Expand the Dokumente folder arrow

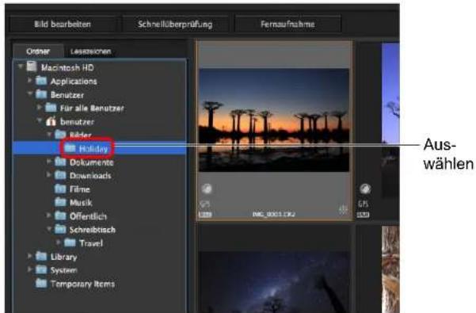coord(49,162)
